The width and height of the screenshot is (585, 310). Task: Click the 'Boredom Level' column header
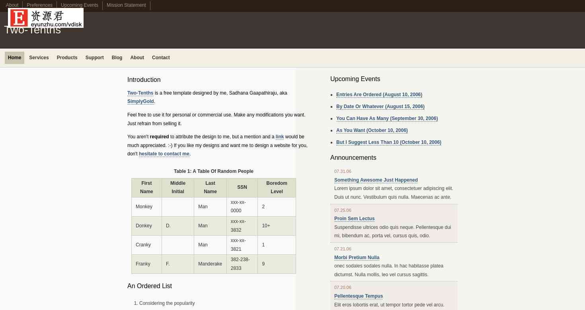pyautogui.click(x=277, y=188)
